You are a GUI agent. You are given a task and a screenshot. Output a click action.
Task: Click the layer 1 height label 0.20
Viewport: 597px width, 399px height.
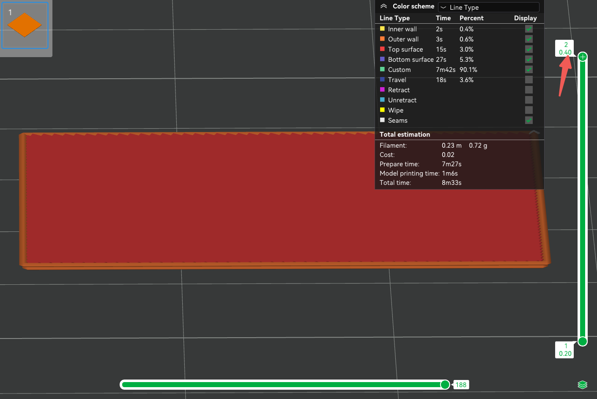pos(565,354)
